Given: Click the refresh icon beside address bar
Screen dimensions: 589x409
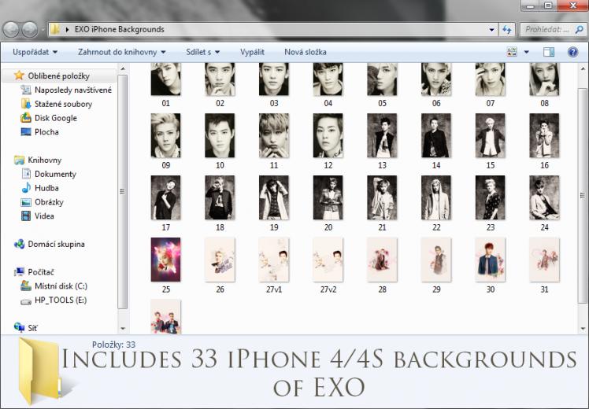Looking at the screenshot, I should point(507,30).
